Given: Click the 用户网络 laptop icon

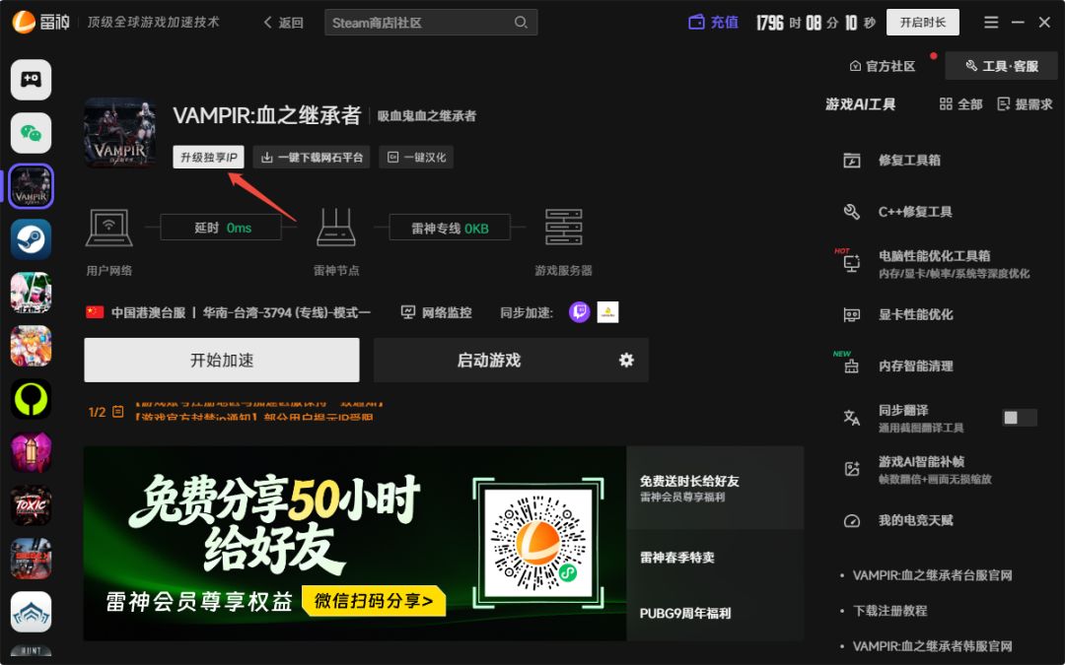Looking at the screenshot, I should click(x=108, y=228).
